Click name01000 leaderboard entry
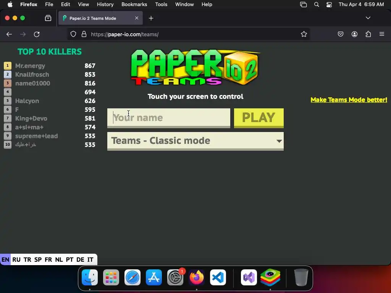Image resolution: width=391 pixels, height=293 pixels. point(32,83)
